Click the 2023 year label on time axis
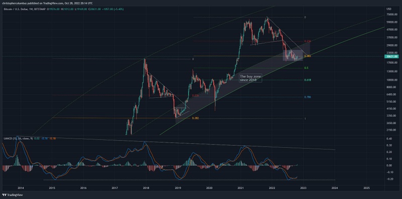 304,188
